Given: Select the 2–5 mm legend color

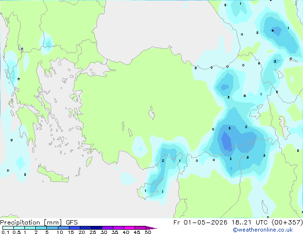Looking at the screenshot, I should (41, 228).
